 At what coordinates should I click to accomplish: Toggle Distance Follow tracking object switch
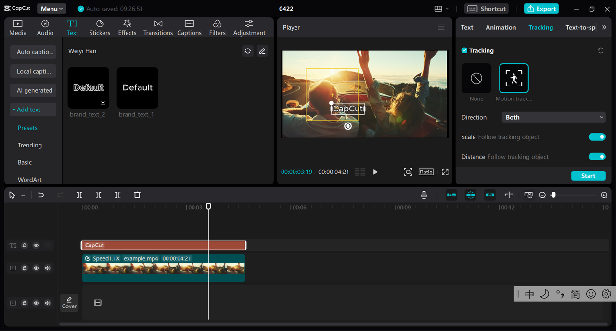pyautogui.click(x=597, y=157)
